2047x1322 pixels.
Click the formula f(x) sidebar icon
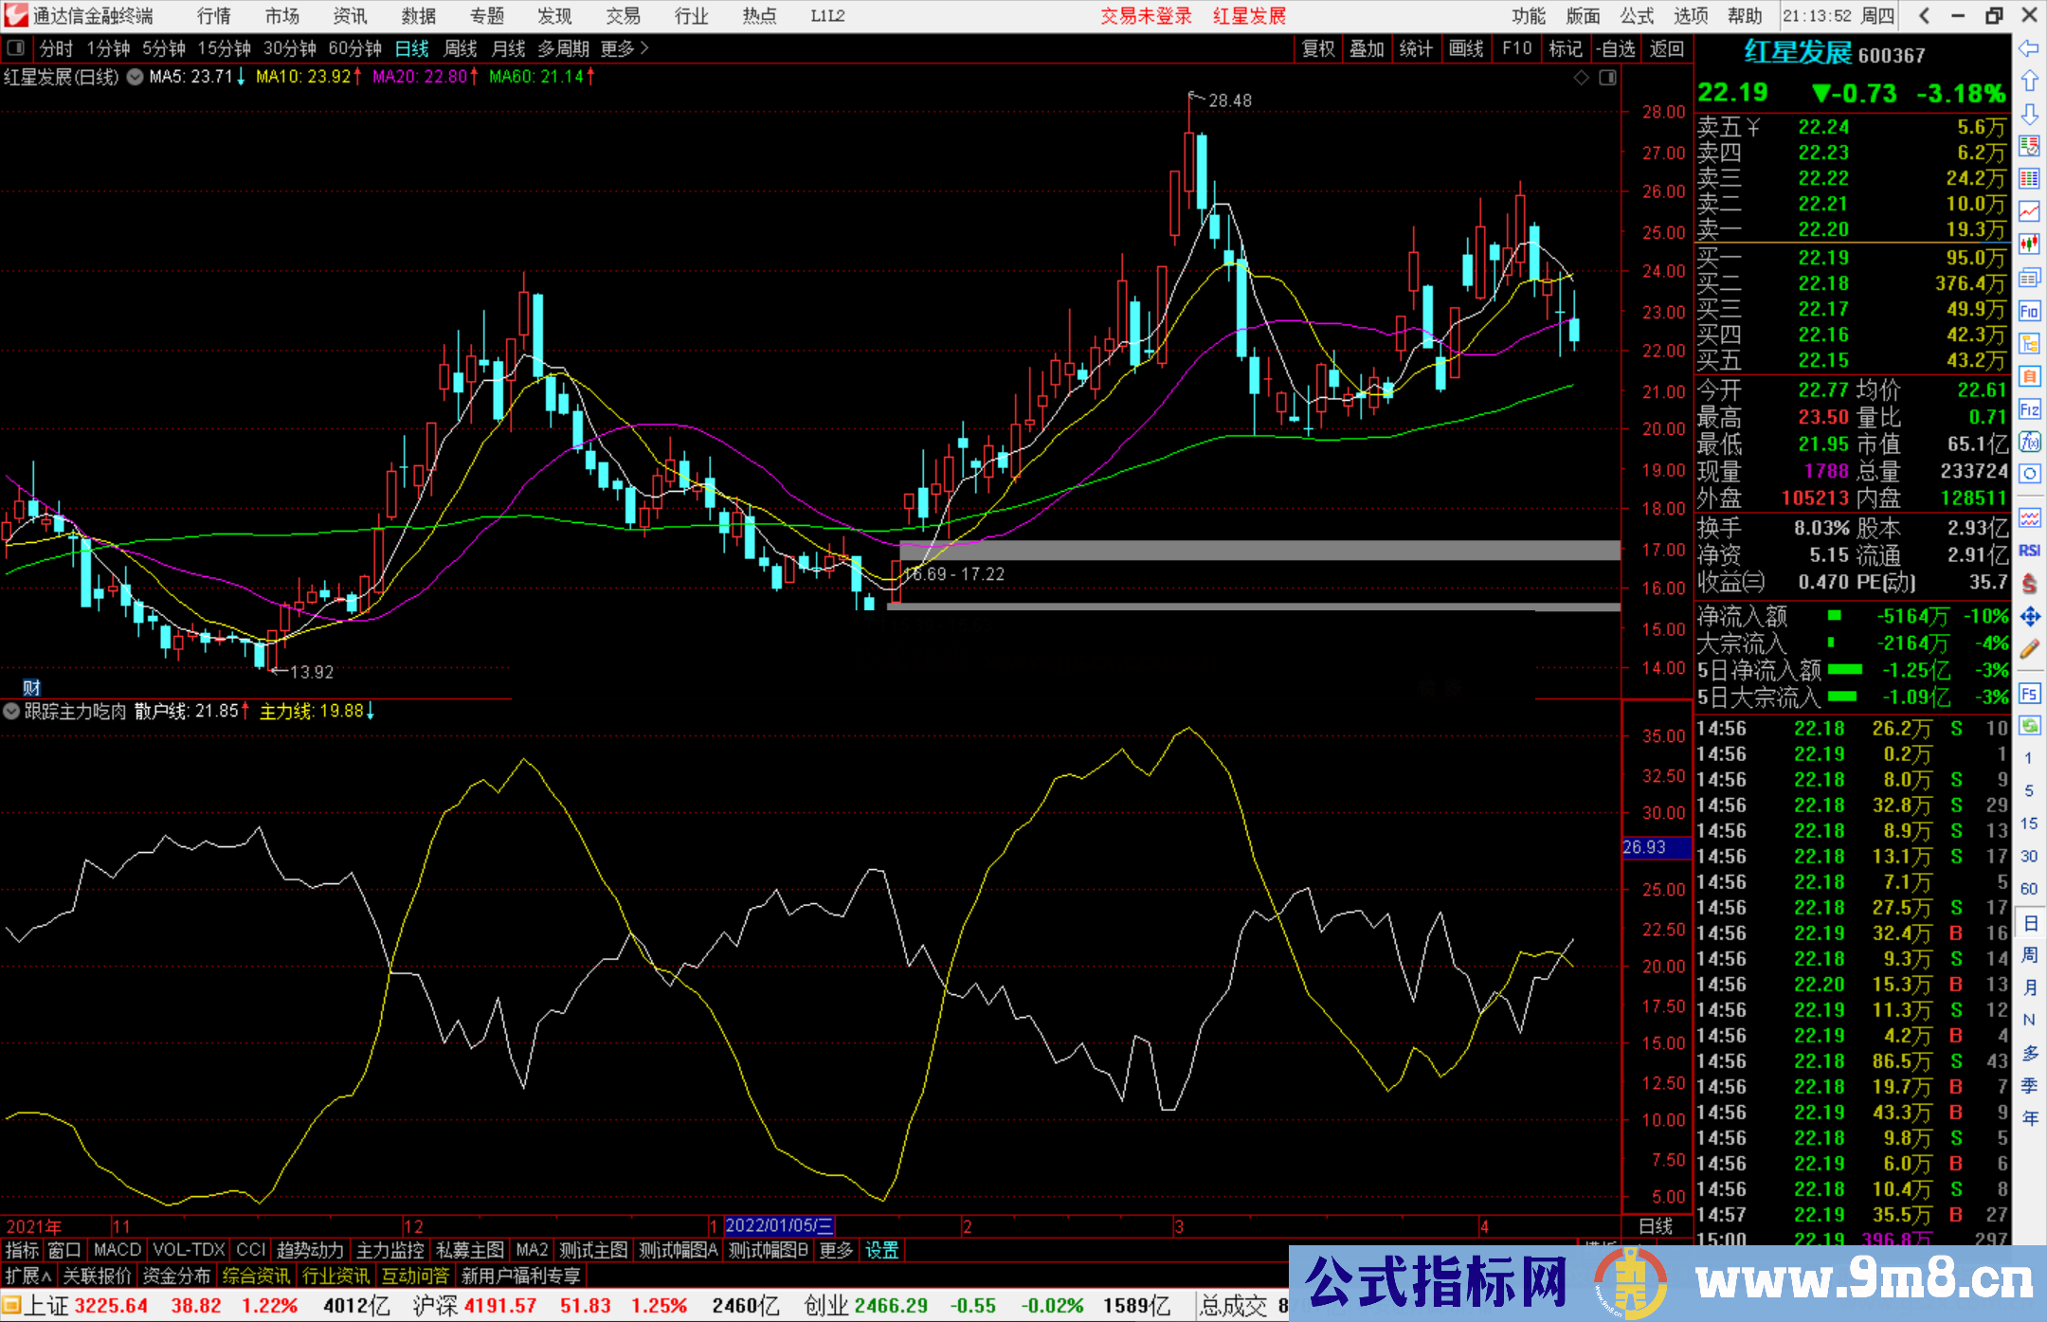coord(2029,442)
